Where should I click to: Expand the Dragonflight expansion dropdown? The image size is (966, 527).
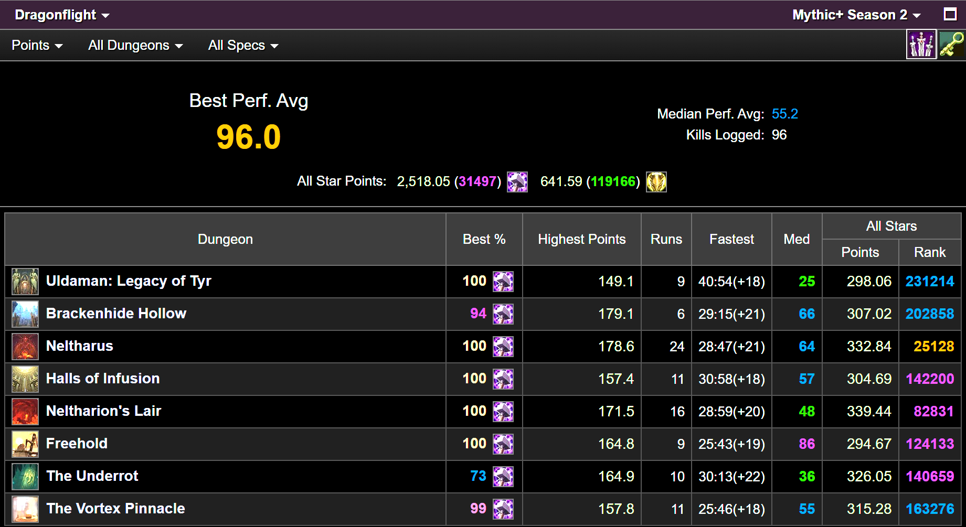pos(62,15)
